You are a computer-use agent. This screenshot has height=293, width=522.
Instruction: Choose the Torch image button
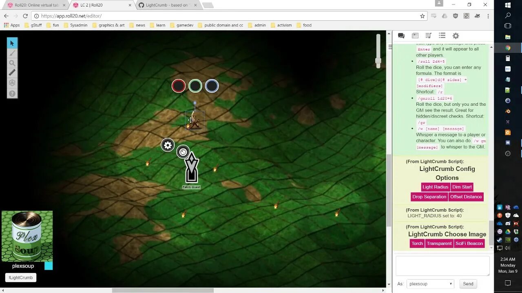pos(417,243)
